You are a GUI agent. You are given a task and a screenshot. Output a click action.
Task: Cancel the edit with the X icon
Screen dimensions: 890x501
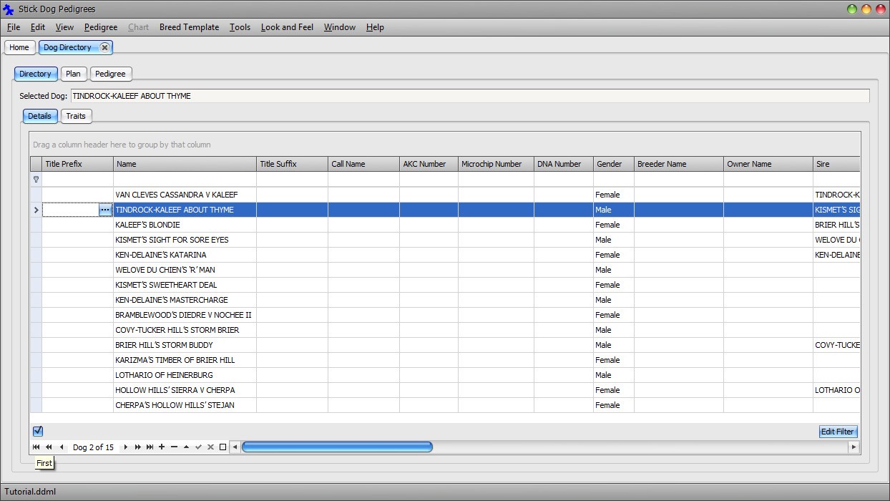tap(210, 447)
